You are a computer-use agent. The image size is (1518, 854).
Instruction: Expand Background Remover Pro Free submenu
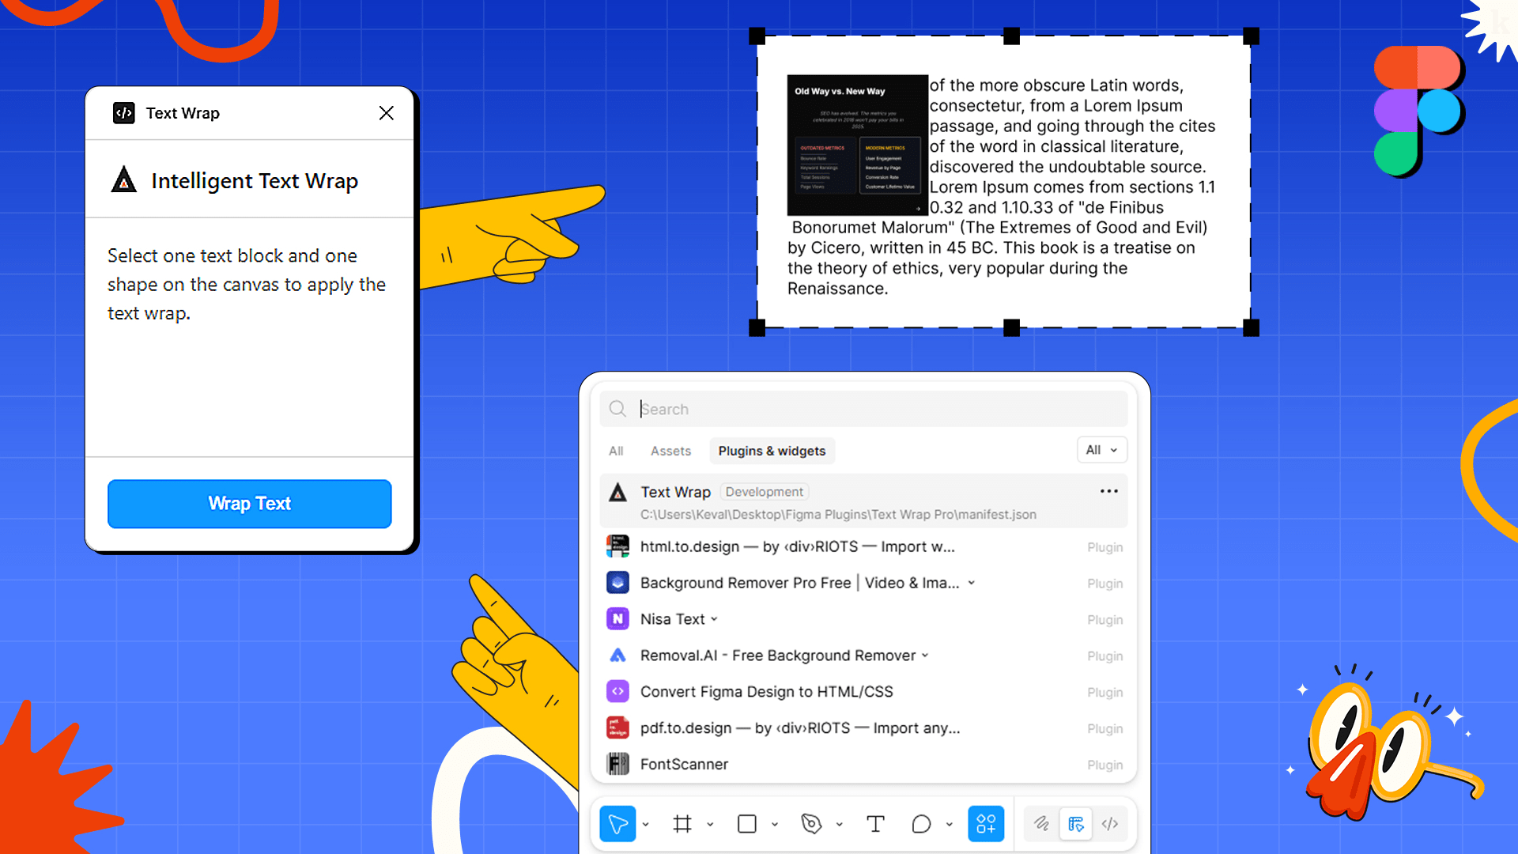(x=972, y=583)
